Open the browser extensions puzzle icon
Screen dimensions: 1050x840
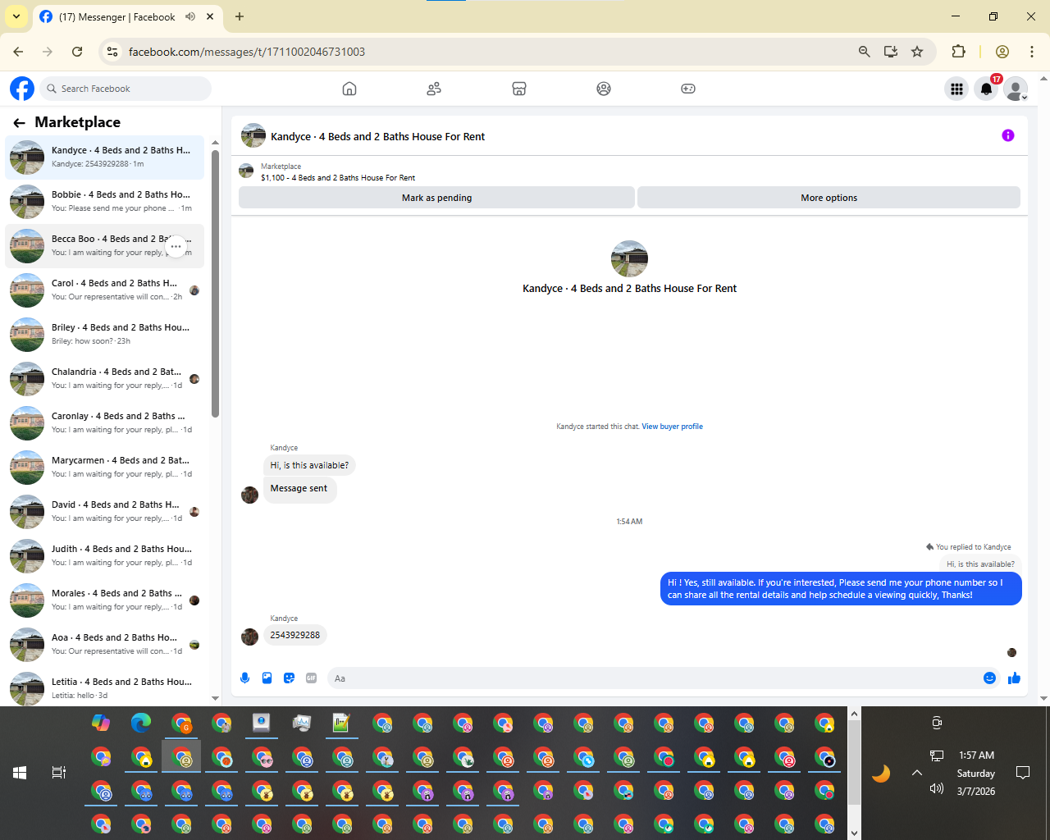958,52
